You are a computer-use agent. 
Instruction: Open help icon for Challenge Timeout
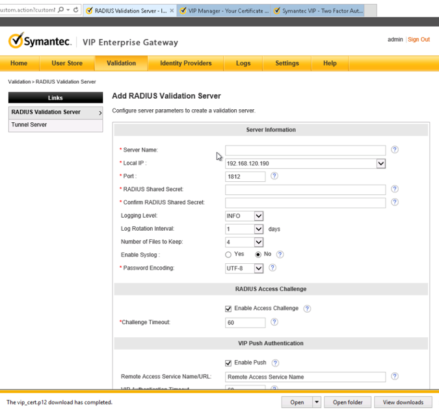[274, 322]
